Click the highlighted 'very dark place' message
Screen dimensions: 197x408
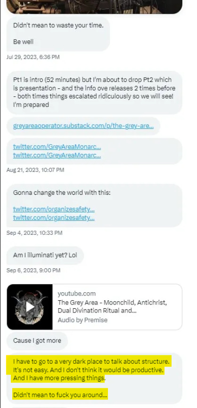[94, 378]
